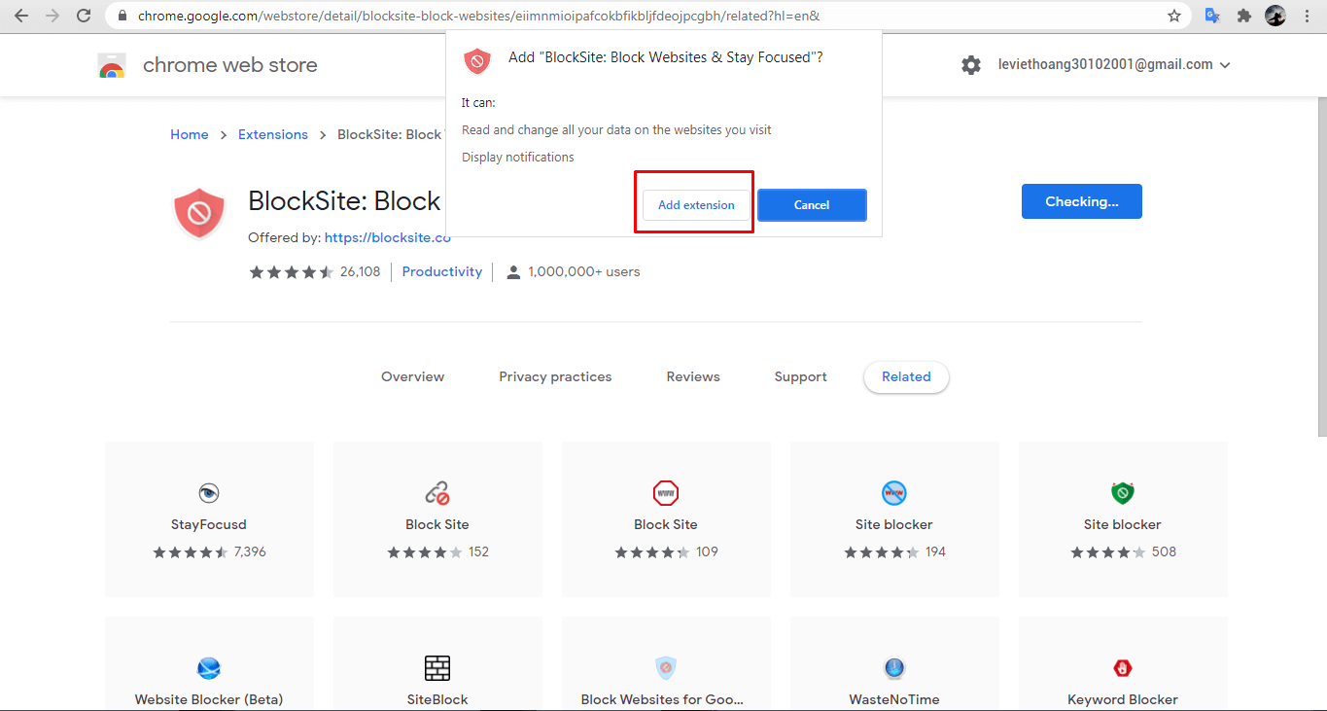Image resolution: width=1327 pixels, height=711 pixels.
Task: Bookmark this page with the star icon
Action: click(x=1174, y=16)
